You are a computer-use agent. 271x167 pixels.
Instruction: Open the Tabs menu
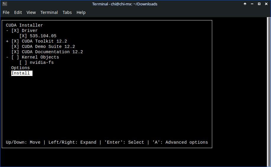click(x=67, y=12)
